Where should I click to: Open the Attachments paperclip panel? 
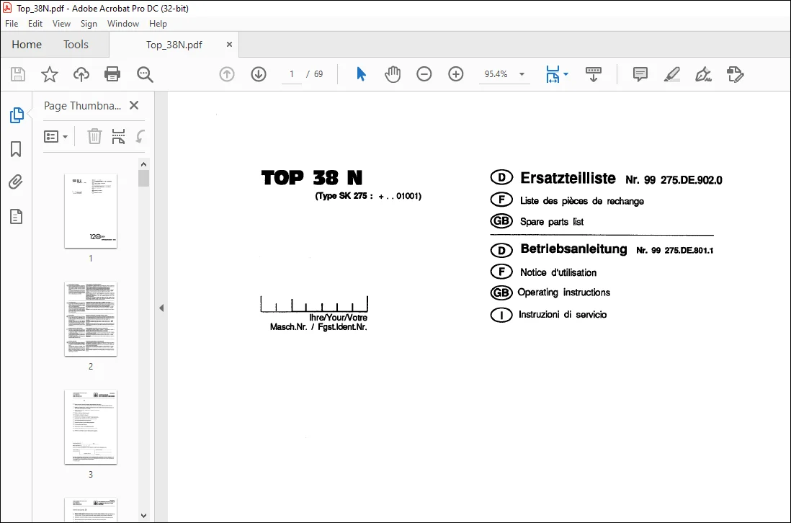pos(16,182)
